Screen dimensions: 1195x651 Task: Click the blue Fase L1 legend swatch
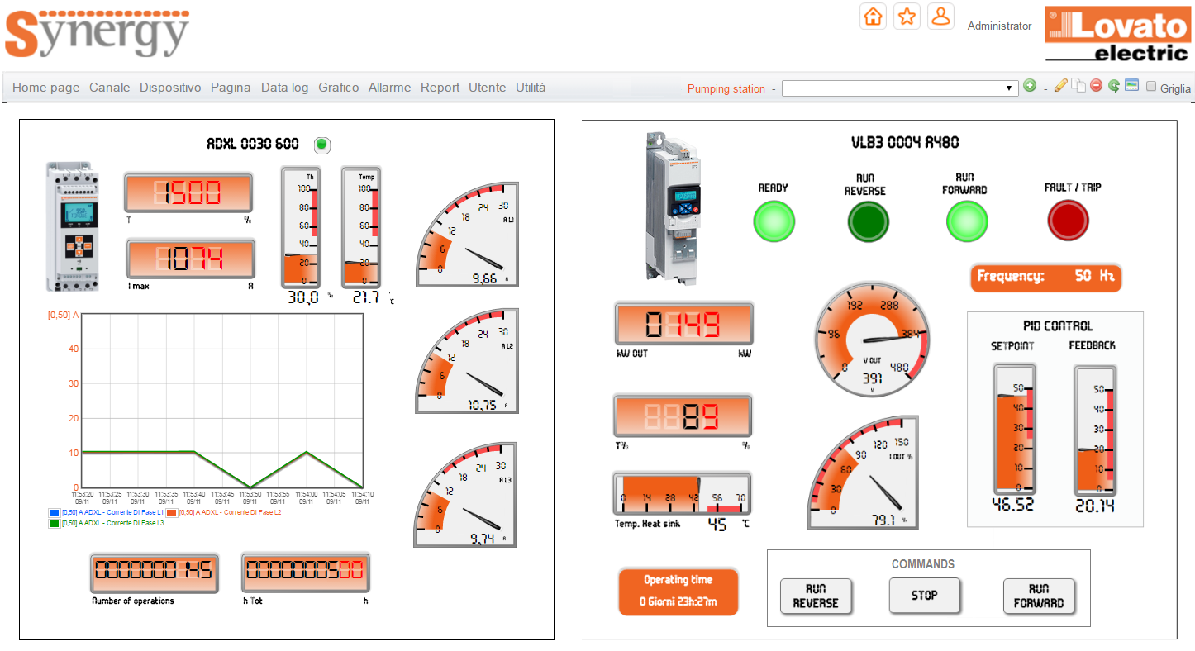pyautogui.click(x=54, y=513)
